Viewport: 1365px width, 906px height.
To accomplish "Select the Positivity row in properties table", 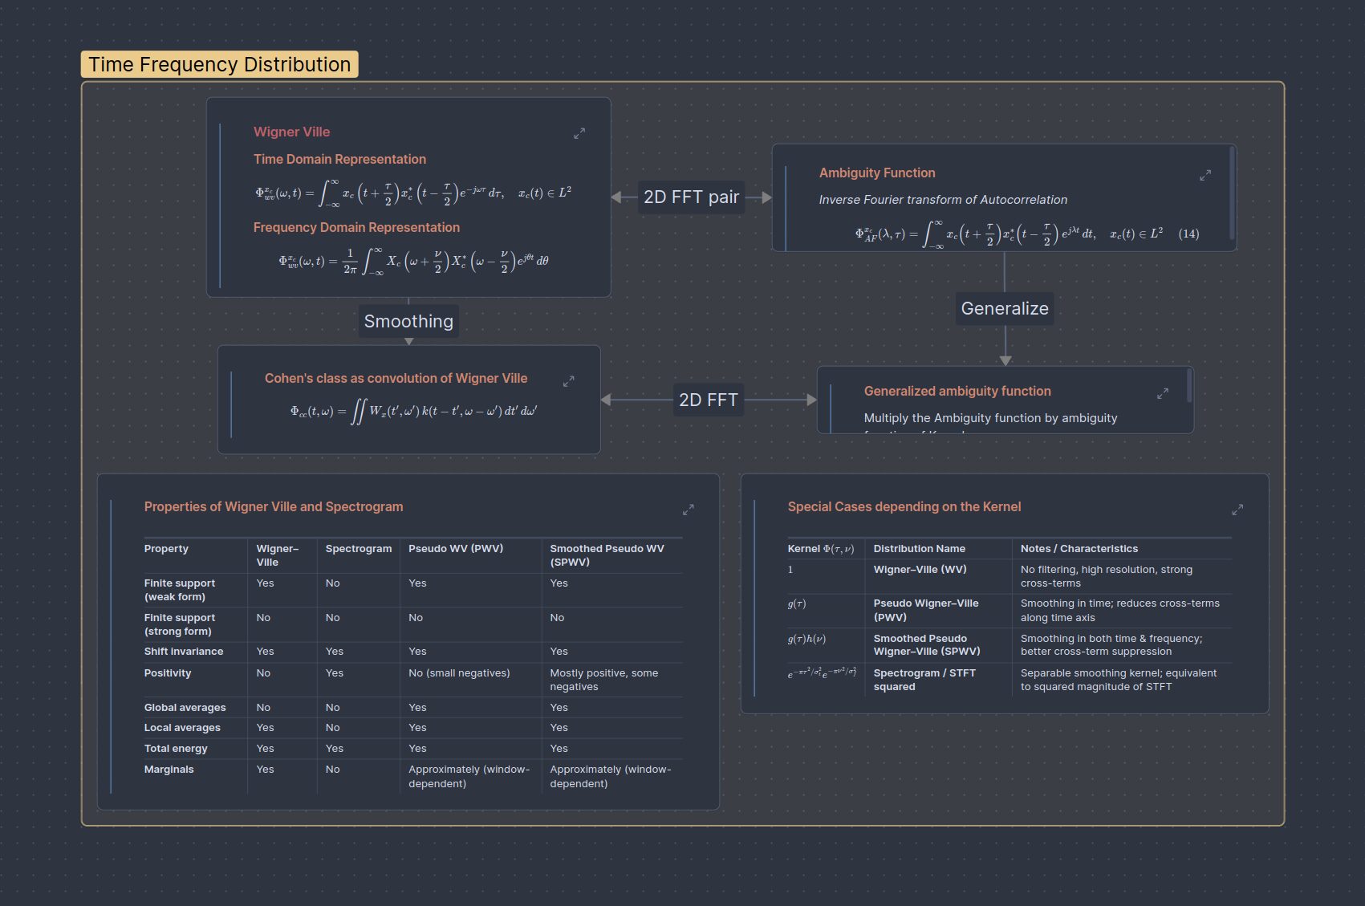I will click(x=168, y=673).
